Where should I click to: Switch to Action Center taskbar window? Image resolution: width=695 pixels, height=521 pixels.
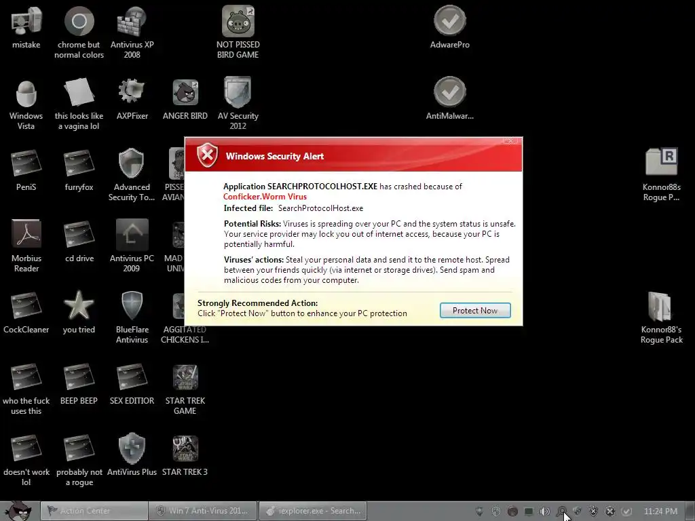94,511
